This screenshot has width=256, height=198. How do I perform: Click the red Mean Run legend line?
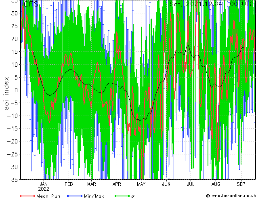click(27, 196)
